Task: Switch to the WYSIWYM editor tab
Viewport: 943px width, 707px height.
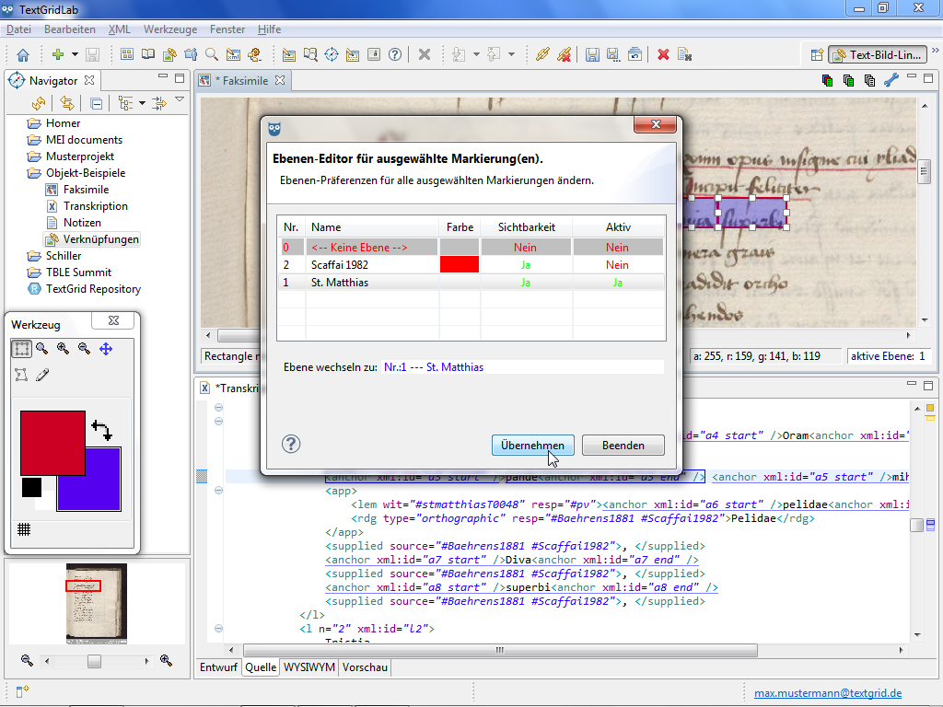Action: (x=309, y=667)
